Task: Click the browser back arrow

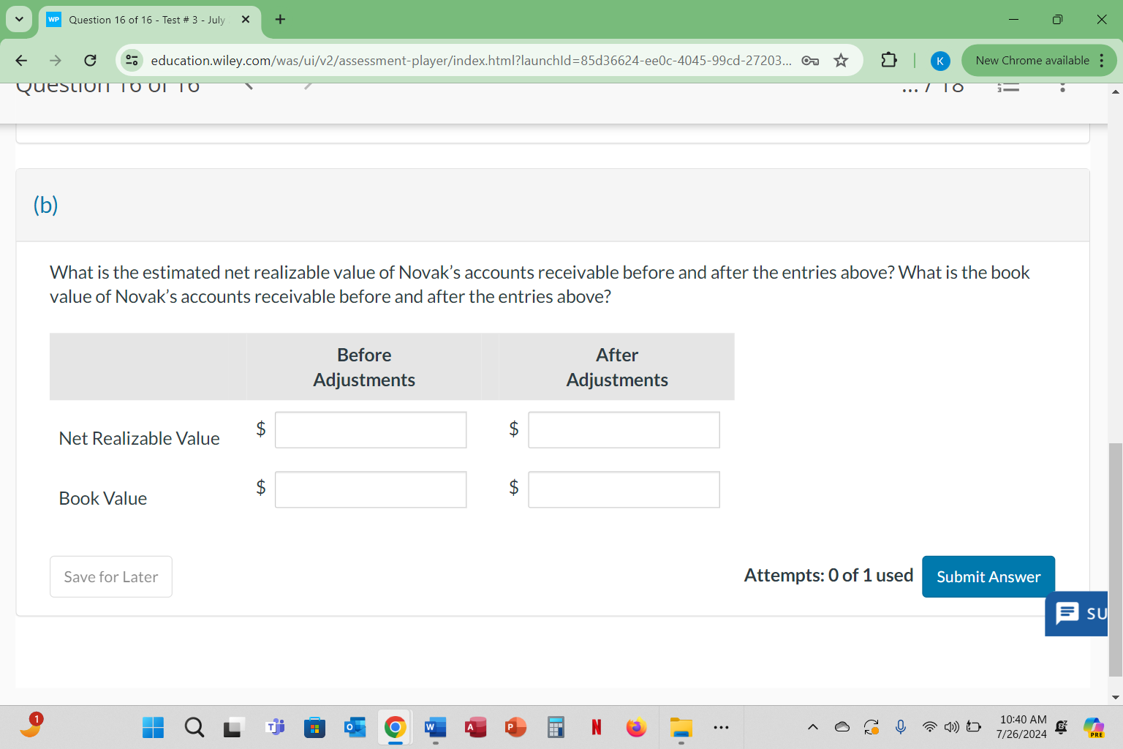Action: pos(21,60)
